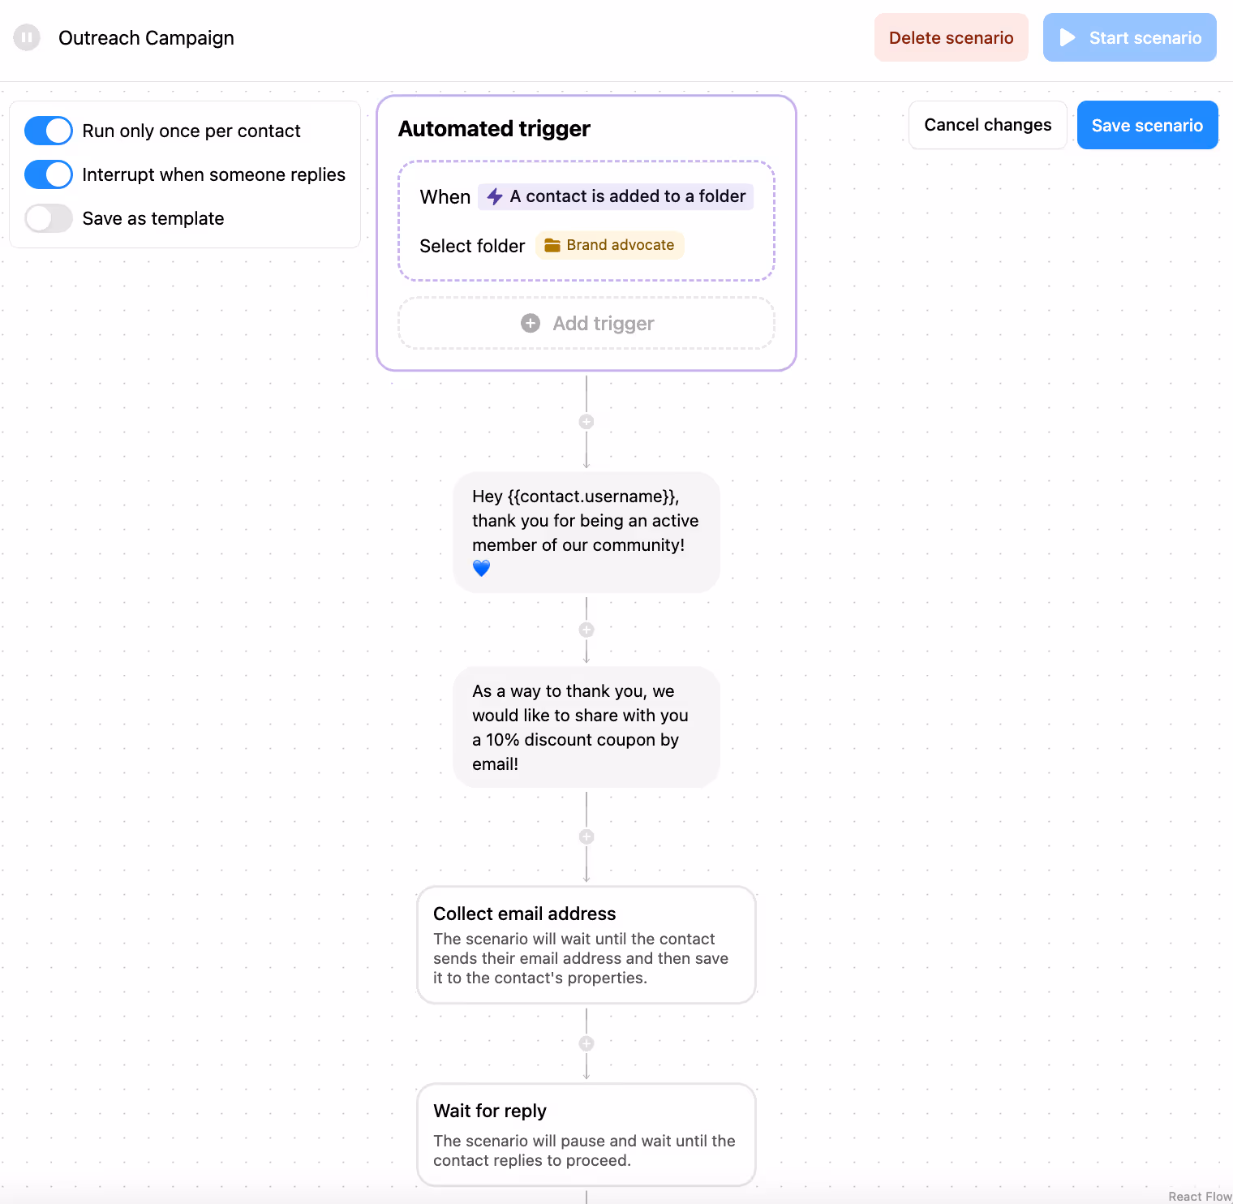
Task: Click plus connector above Collect email address
Action: tap(586, 836)
